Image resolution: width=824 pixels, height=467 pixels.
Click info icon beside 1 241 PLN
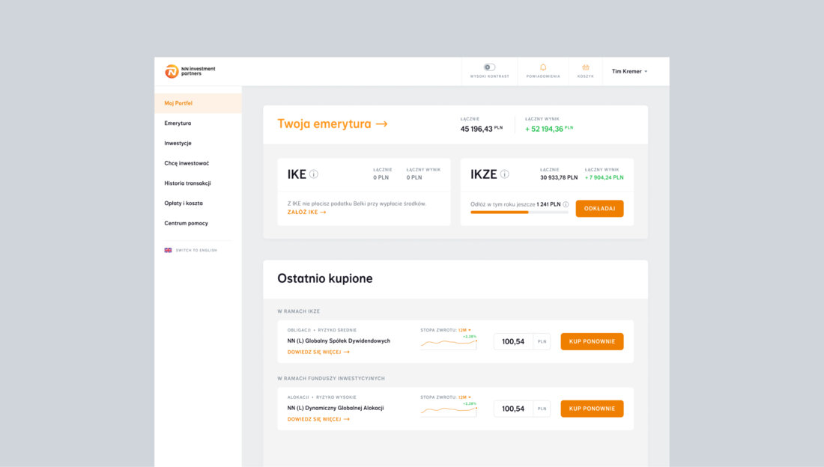click(x=566, y=204)
